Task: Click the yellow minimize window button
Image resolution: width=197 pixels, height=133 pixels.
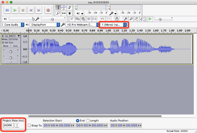Action: point(7,2)
